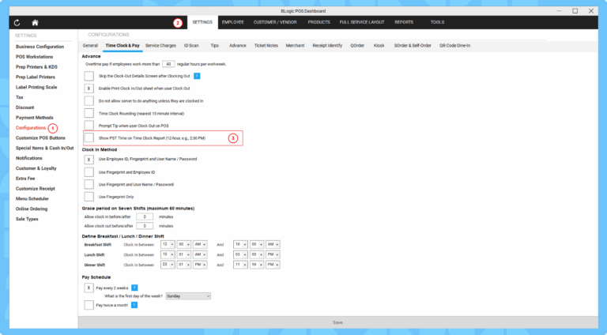607x335 pixels.
Task: Open help for Skip Clock-Out Details Screen
Action: click(x=197, y=76)
